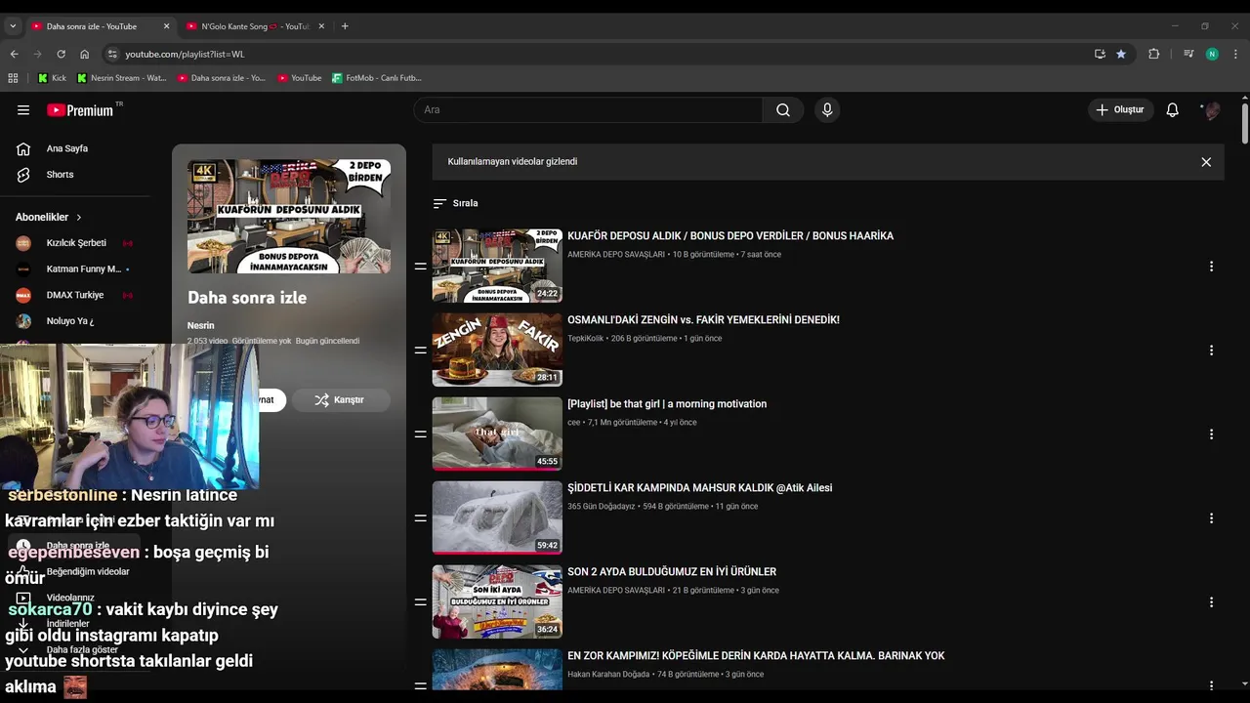Visit AMERİKA DEPO SAVAŞLARI channel under first video
This screenshot has height=703, width=1250.
pos(616,255)
